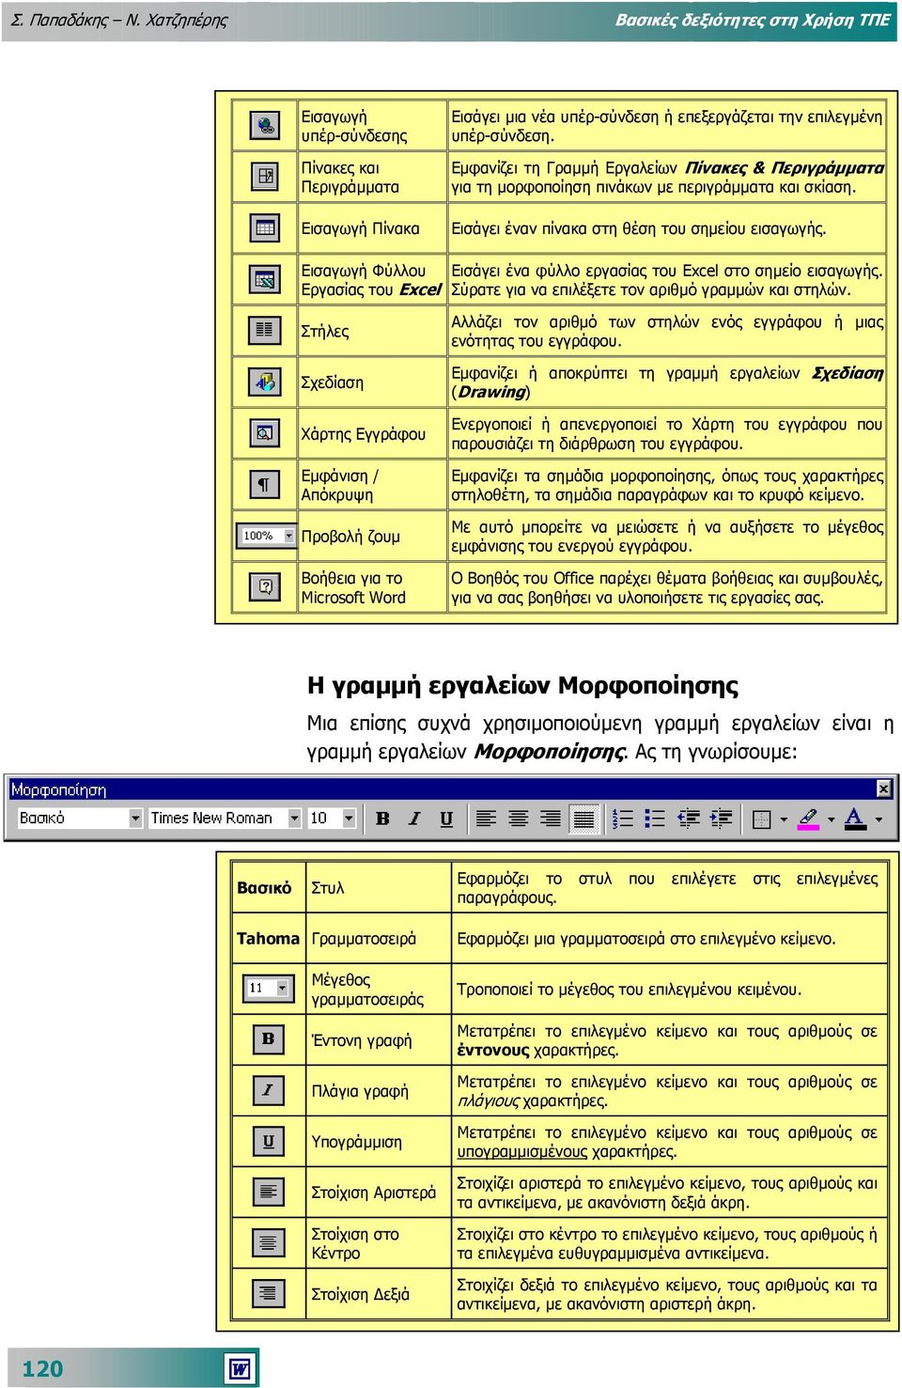The height and width of the screenshot is (1388, 902).
Task: Toggle Bold in the Μορφοποίηση toolbar
Action: click(x=382, y=819)
